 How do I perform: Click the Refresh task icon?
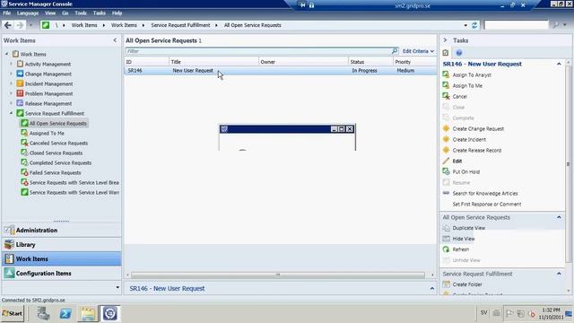pos(446,249)
